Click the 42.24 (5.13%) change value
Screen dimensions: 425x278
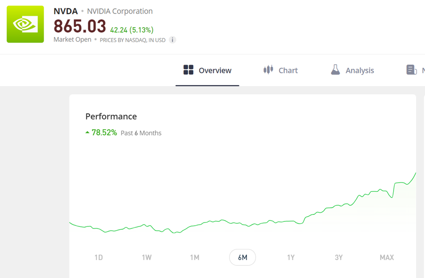tap(132, 30)
